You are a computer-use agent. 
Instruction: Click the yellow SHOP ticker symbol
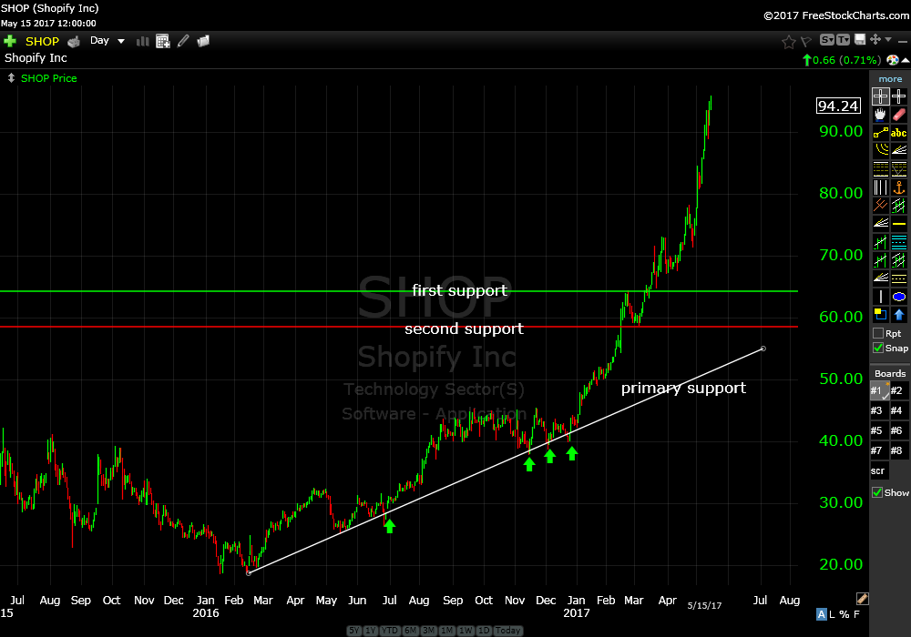42,41
